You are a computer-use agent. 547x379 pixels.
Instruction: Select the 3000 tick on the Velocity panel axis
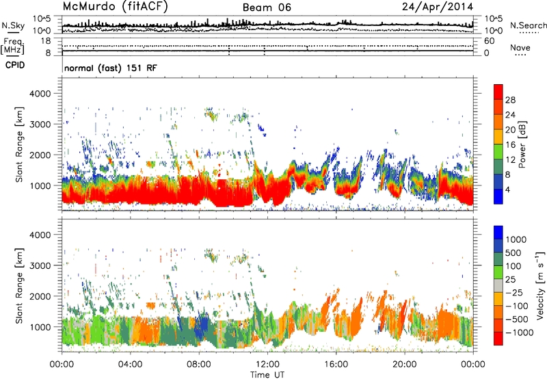tap(40, 265)
